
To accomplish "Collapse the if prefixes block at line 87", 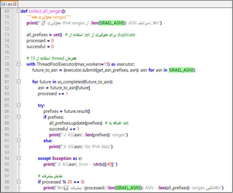I will (x=19, y=117).
